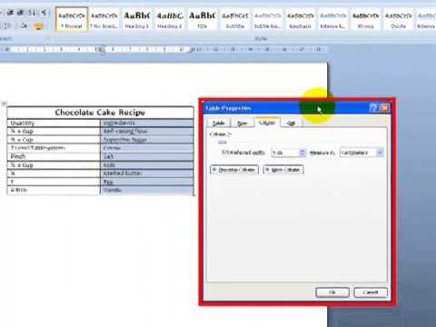Apply the Intense Emphasis style
The height and width of the screenshot is (327, 436).
coord(333,19)
